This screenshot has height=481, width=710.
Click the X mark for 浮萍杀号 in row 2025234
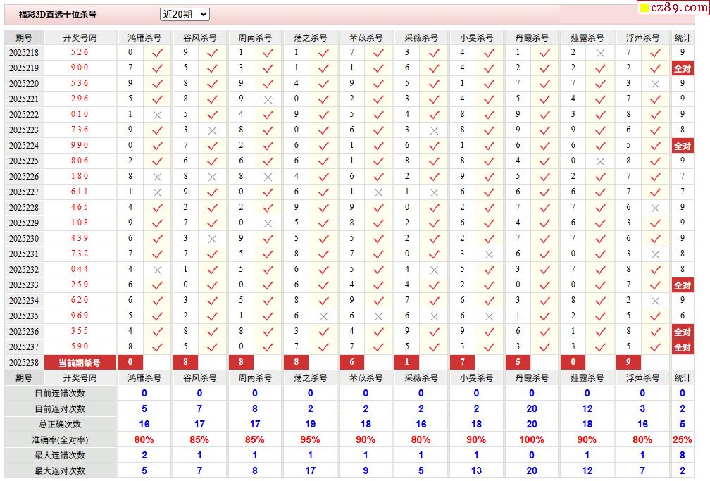pyautogui.click(x=655, y=301)
